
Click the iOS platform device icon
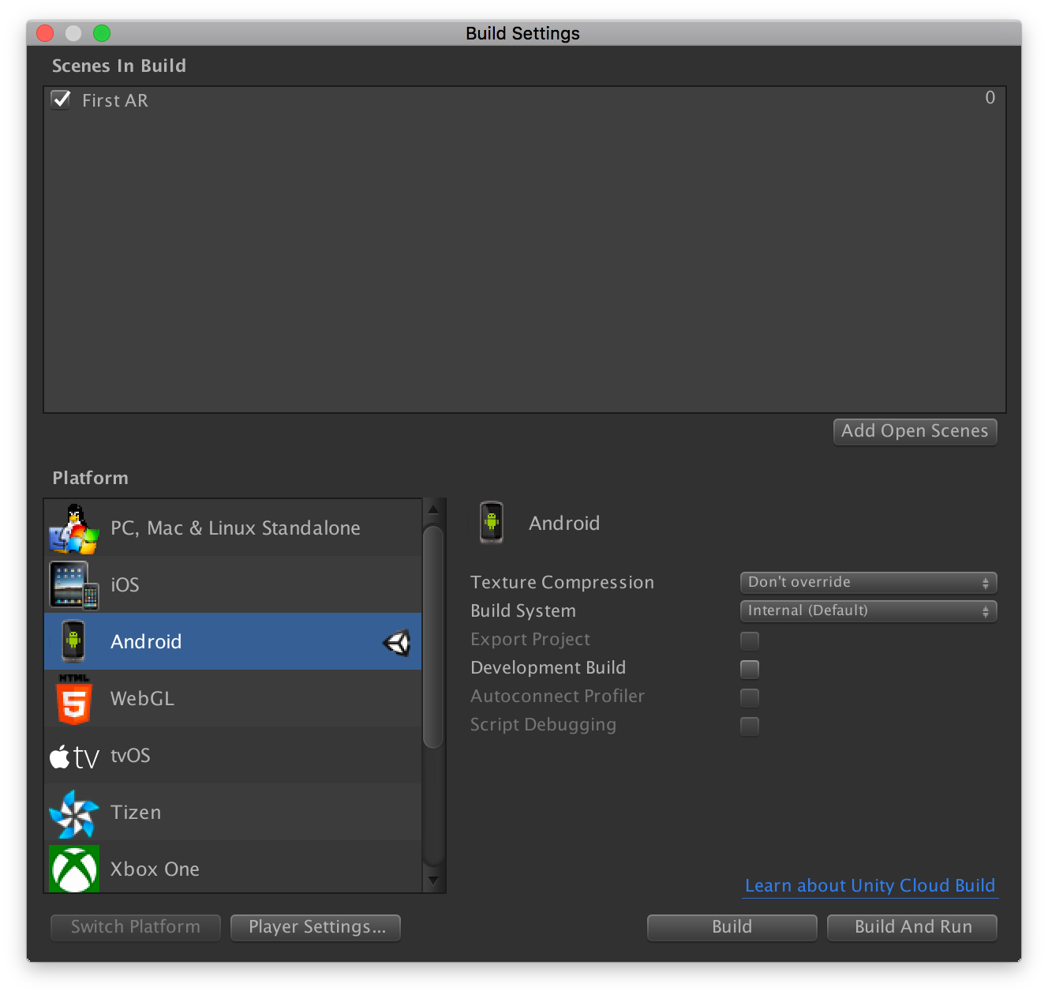74,585
